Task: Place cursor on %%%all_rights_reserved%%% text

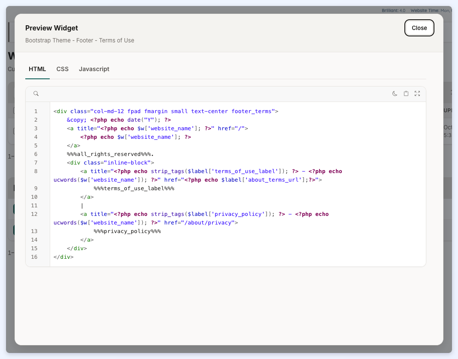Action: (109, 154)
